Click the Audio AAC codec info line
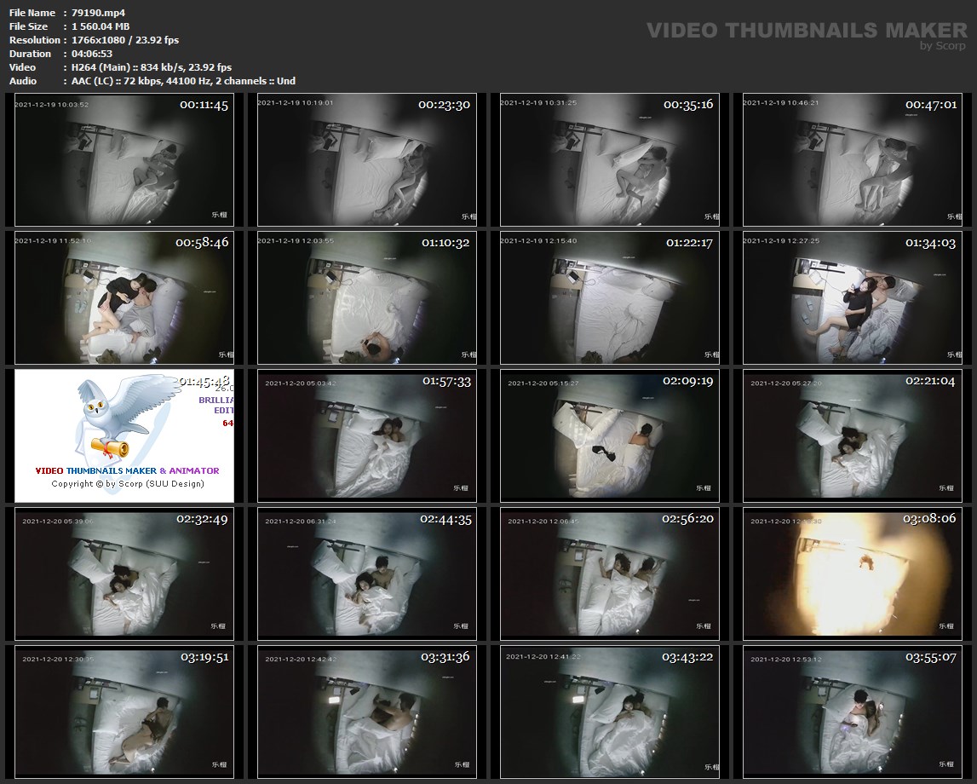 click(x=183, y=81)
